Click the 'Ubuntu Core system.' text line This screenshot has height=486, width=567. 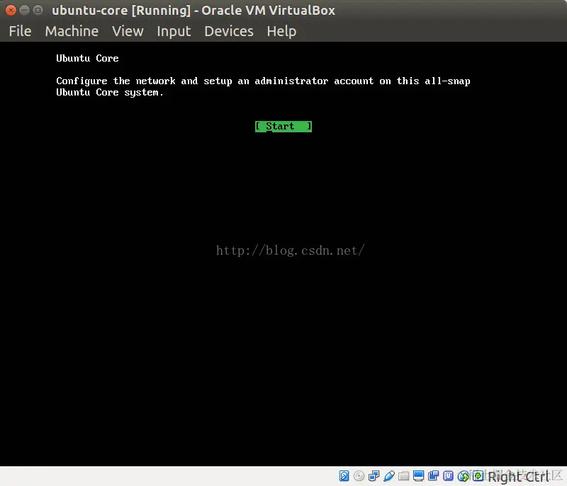point(110,93)
